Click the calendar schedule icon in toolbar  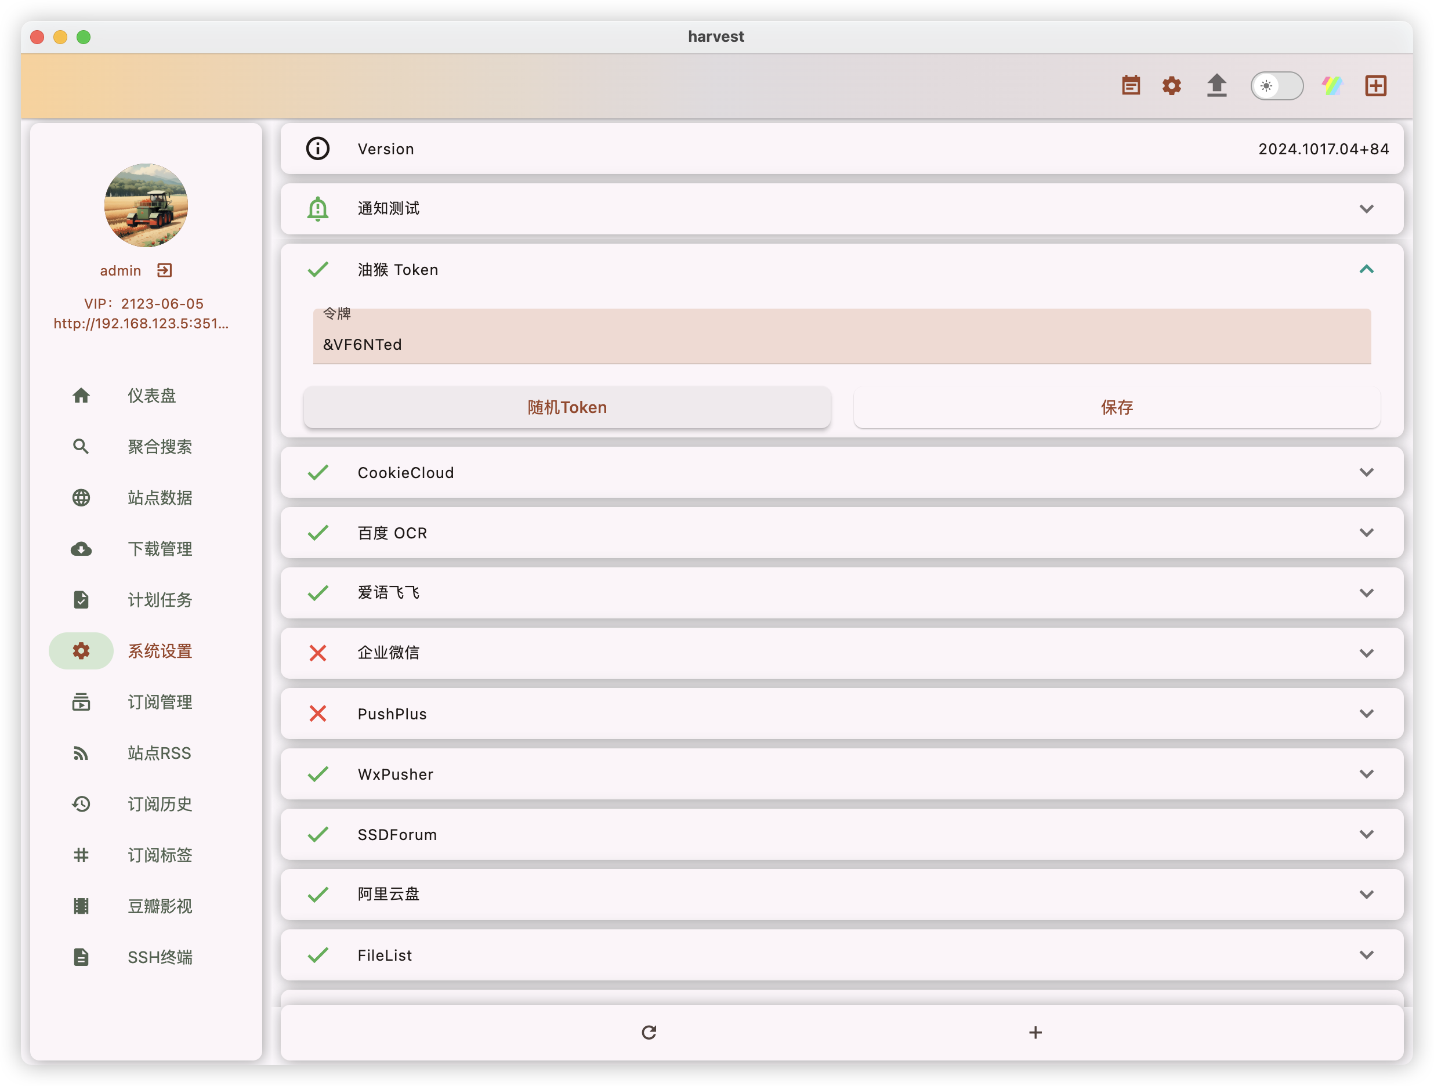1131,86
